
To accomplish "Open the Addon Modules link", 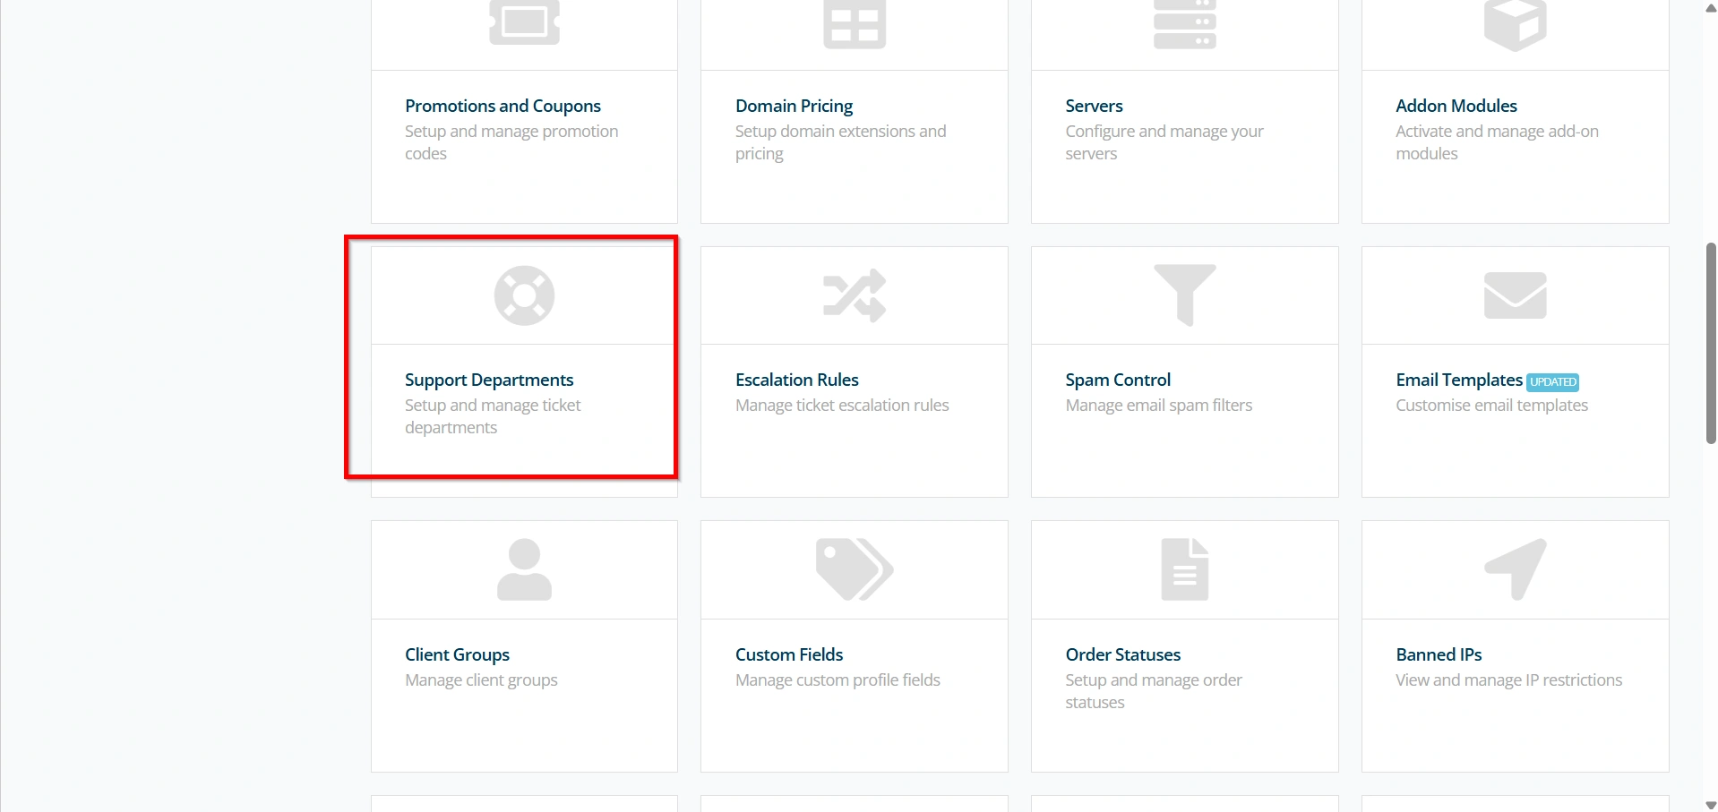I will point(1456,106).
